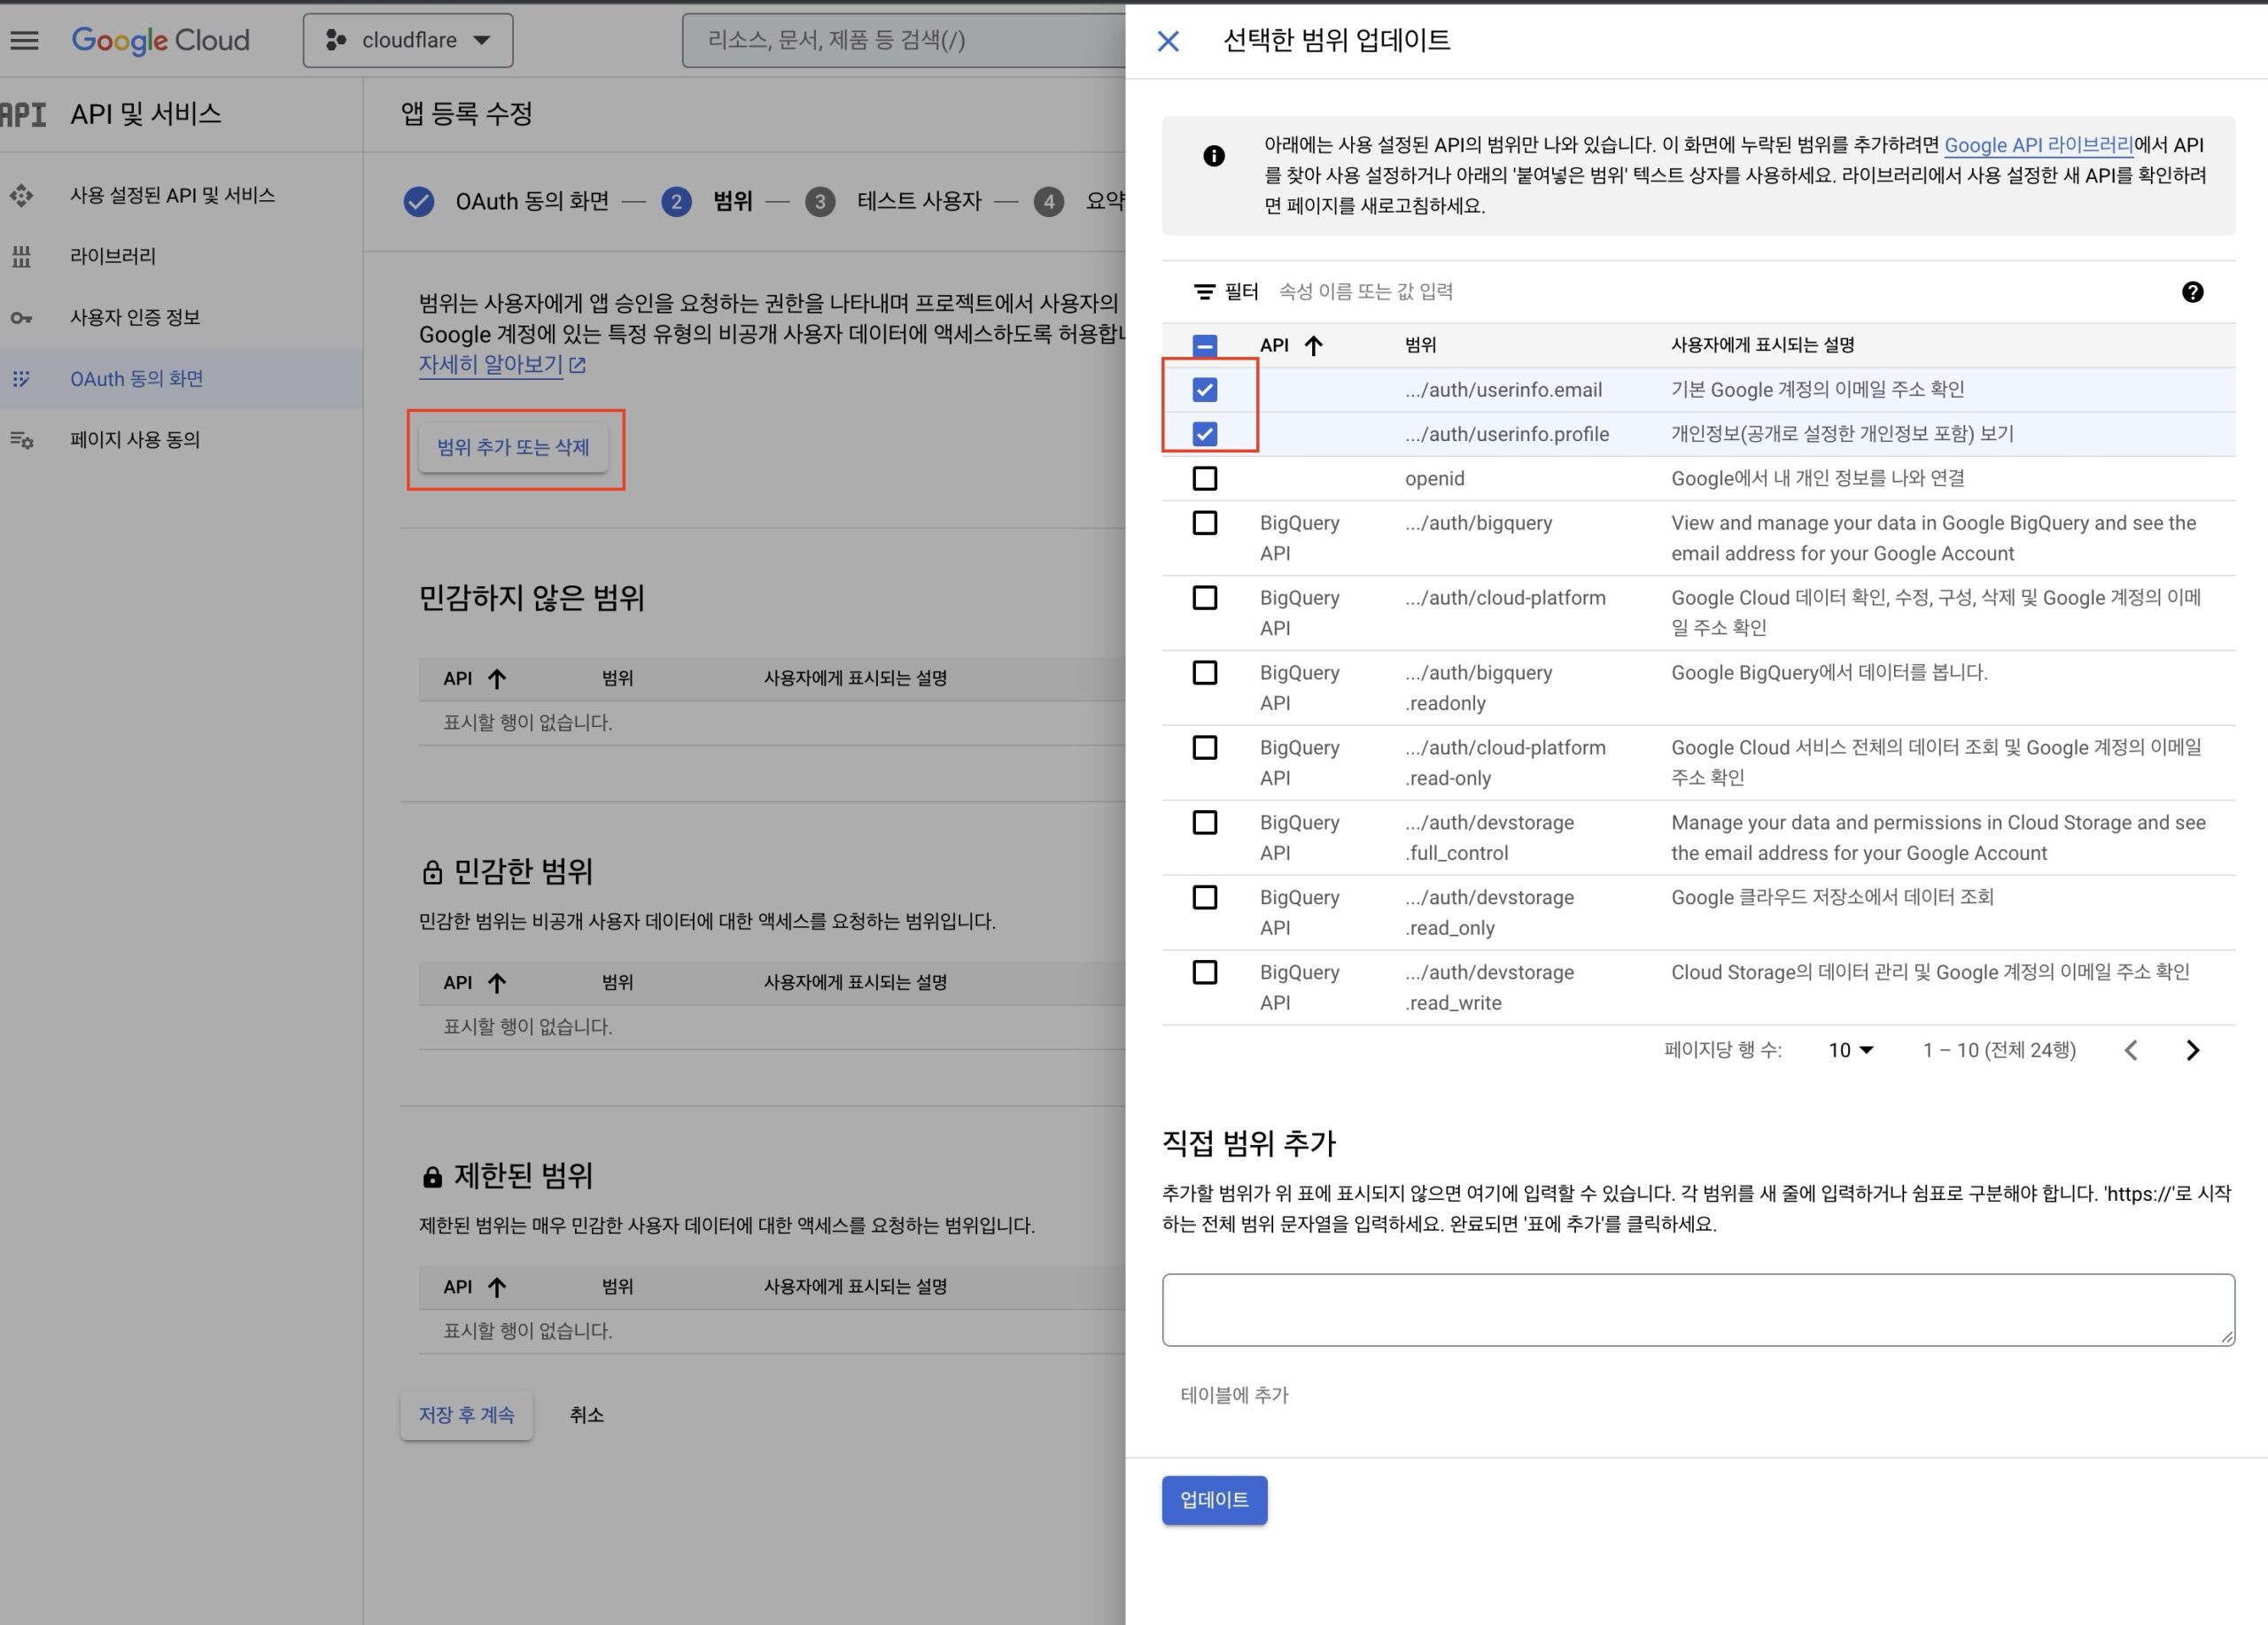Focus the 직접 범위 추가 text area
Screen dimensions: 2268x1625
click(x=1698, y=1311)
